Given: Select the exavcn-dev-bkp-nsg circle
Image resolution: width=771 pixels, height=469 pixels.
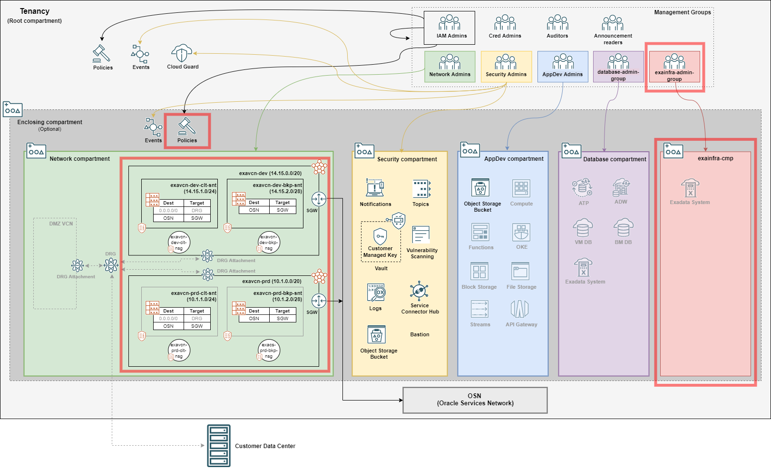Looking at the screenshot, I should click(x=269, y=243).
